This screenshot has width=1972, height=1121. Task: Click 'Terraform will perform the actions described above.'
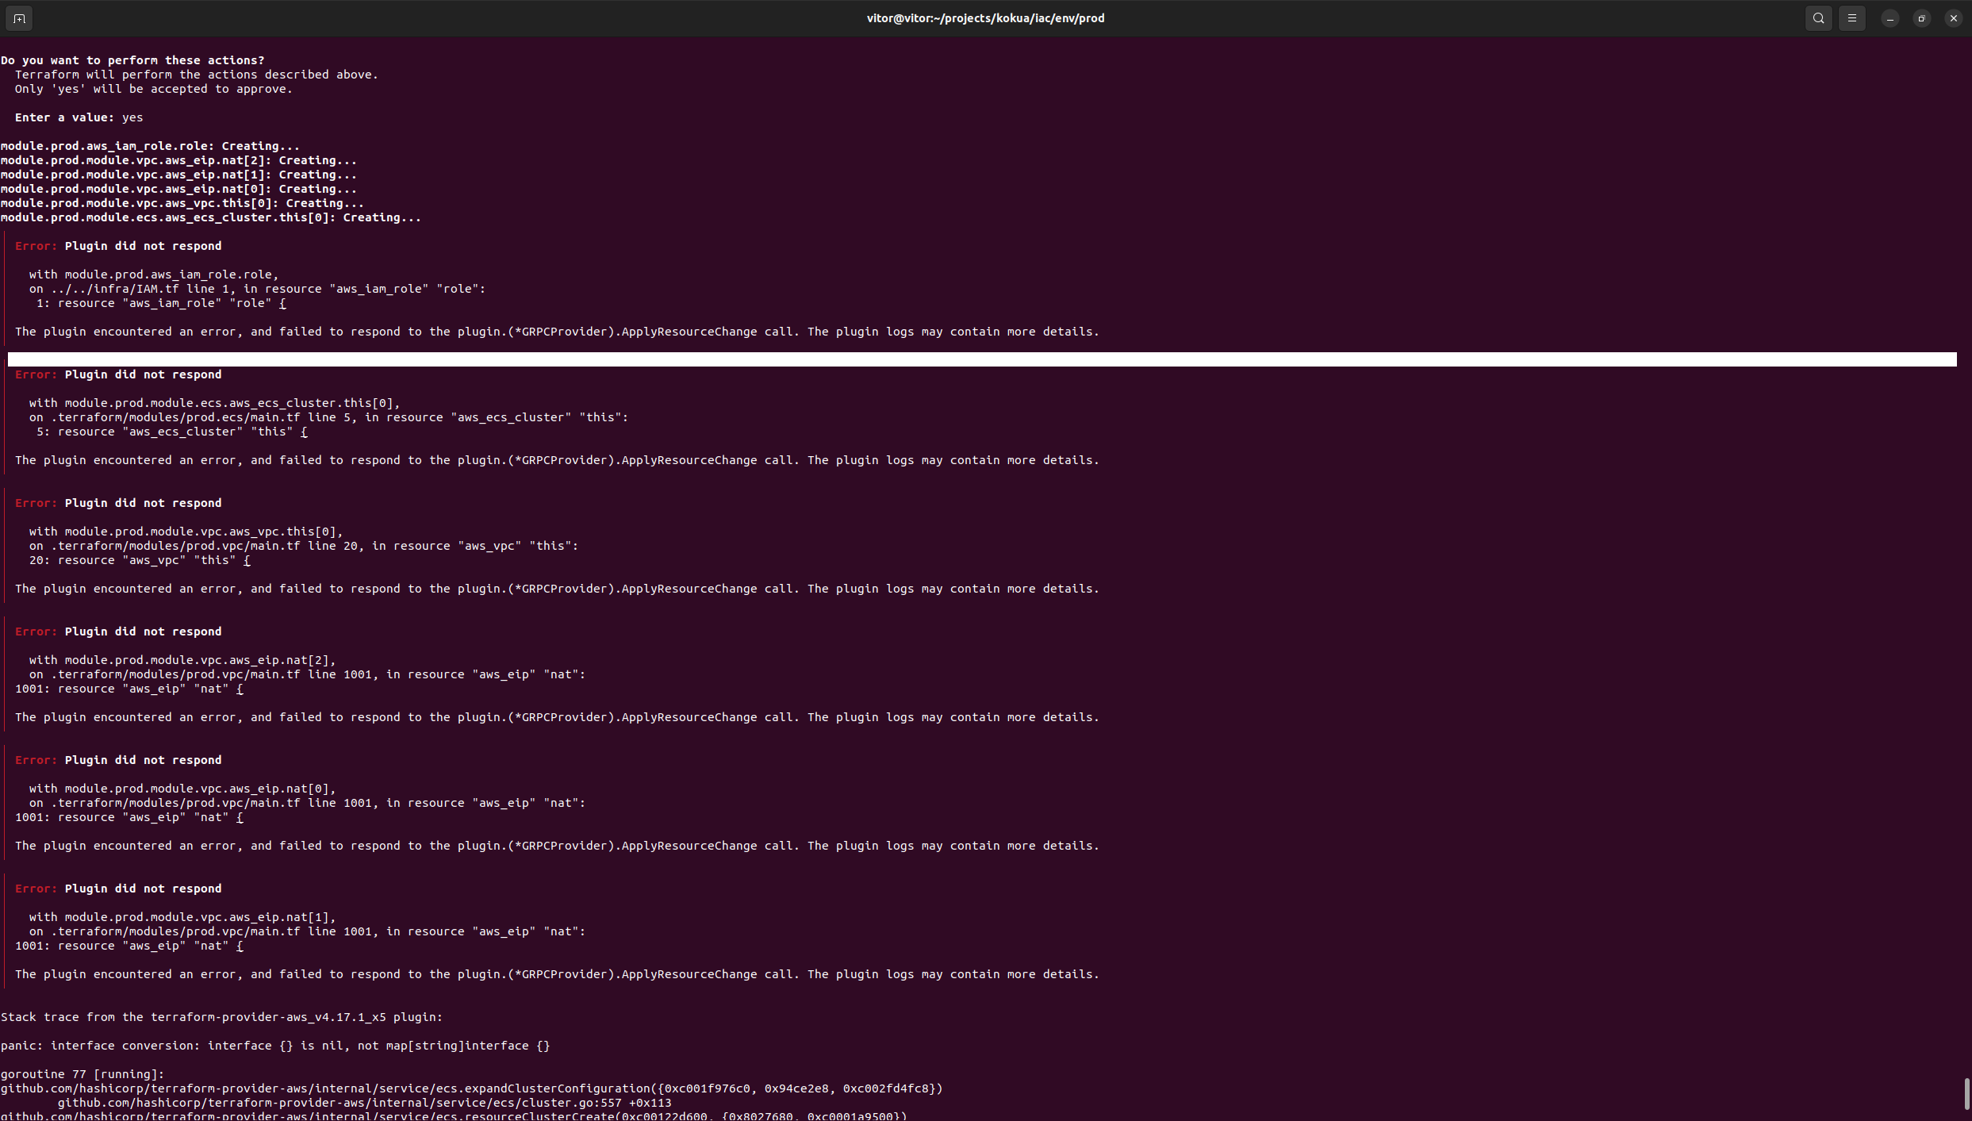click(197, 75)
